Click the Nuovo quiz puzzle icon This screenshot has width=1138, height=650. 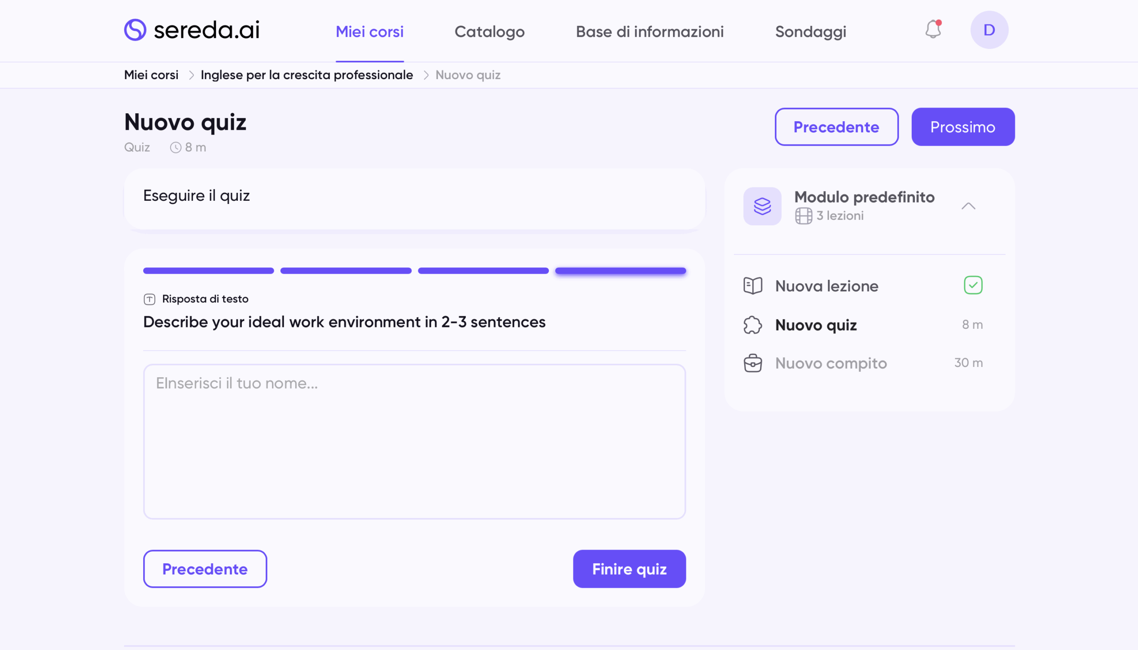tap(753, 325)
